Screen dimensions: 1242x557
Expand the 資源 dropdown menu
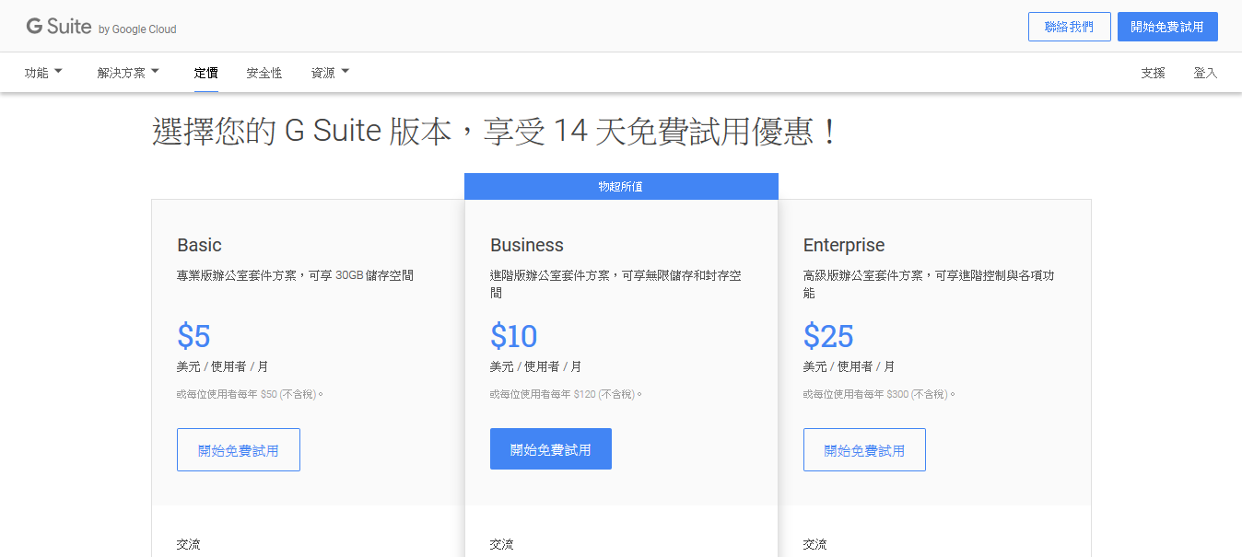pyautogui.click(x=330, y=73)
